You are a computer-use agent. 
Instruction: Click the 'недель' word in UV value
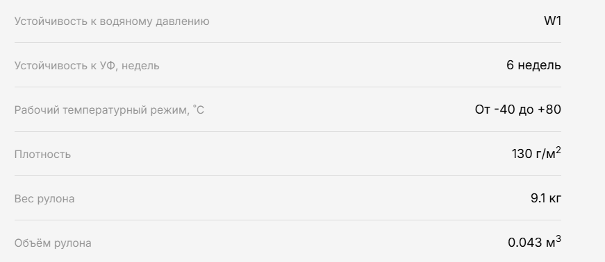[540, 66]
